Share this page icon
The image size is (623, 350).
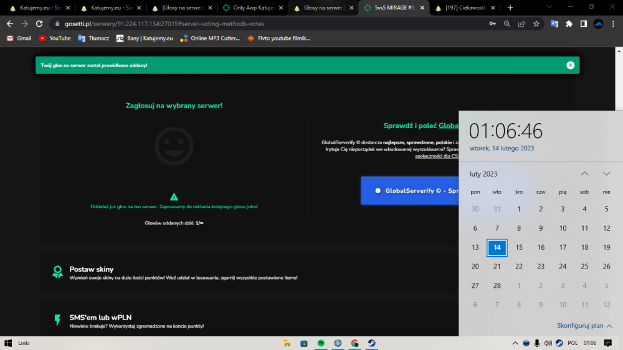point(521,24)
